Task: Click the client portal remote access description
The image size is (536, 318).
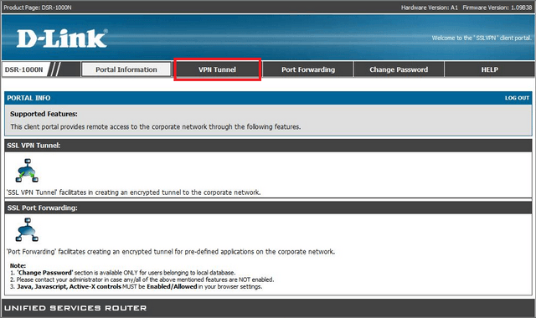Action: coord(156,126)
